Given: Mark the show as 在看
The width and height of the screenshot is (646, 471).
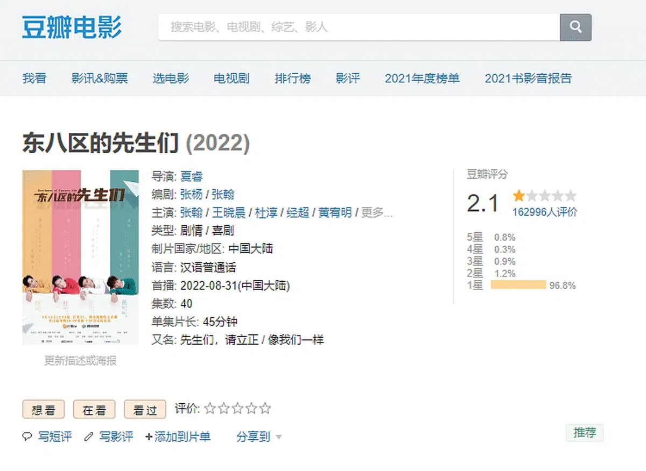Looking at the screenshot, I should pyautogui.click(x=94, y=410).
